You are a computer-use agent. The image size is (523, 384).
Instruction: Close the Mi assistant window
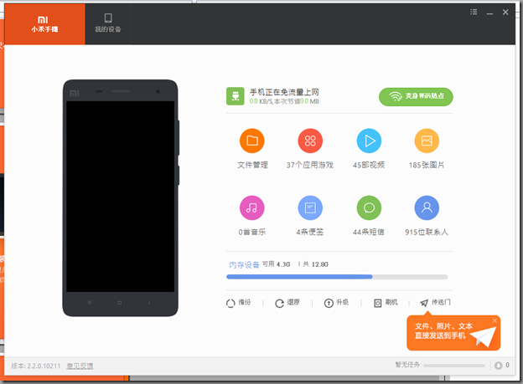pos(505,13)
